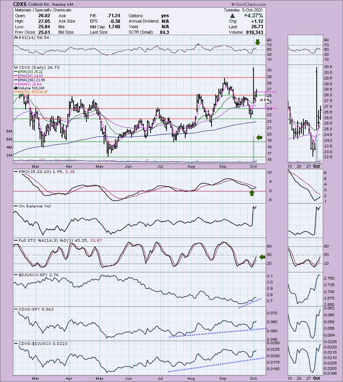Click the 'CDXS (Daily) 26.73' chart label

(x=39, y=67)
